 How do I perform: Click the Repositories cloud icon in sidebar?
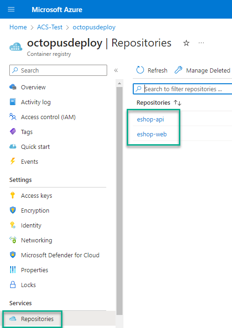pos(13,319)
